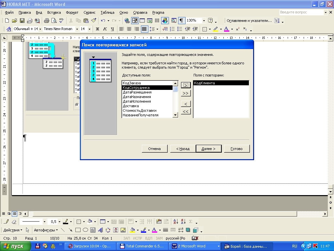The image size is (334, 251).
Task: Expand line spacing options arrow
Action: [158, 29]
